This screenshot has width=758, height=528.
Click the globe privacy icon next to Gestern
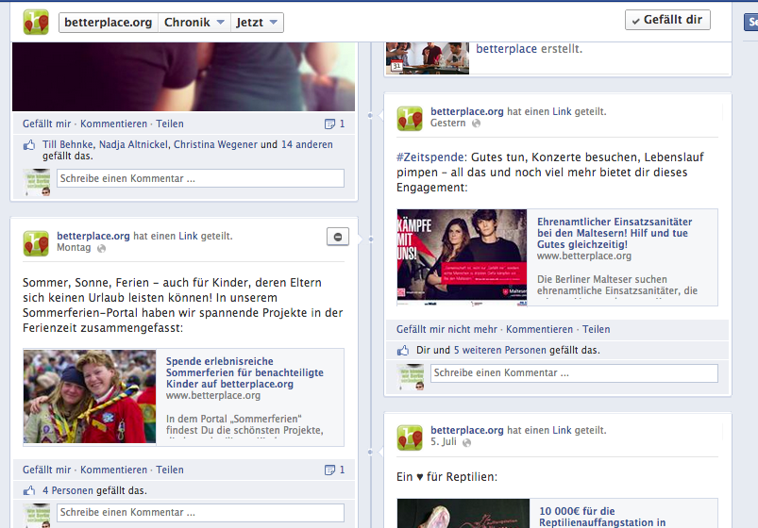(476, 124)
